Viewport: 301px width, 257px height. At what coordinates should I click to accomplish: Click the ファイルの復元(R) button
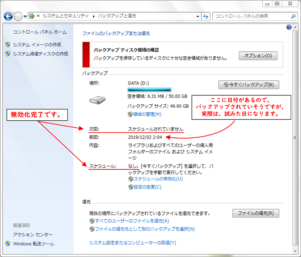[x=256, y=213]
